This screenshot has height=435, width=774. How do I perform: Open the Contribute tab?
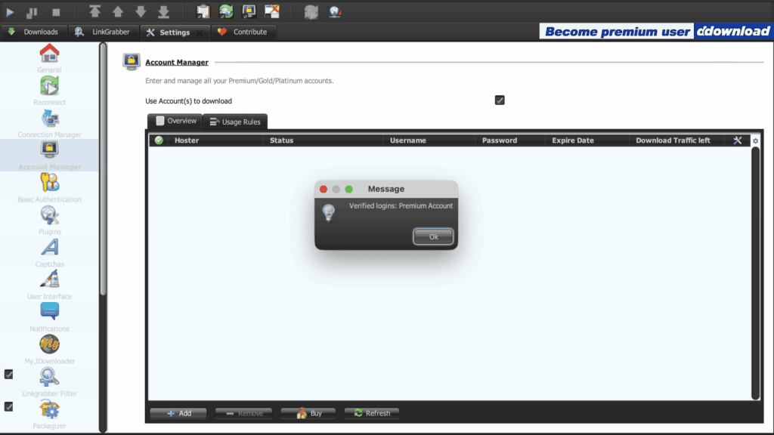[243, 32]
